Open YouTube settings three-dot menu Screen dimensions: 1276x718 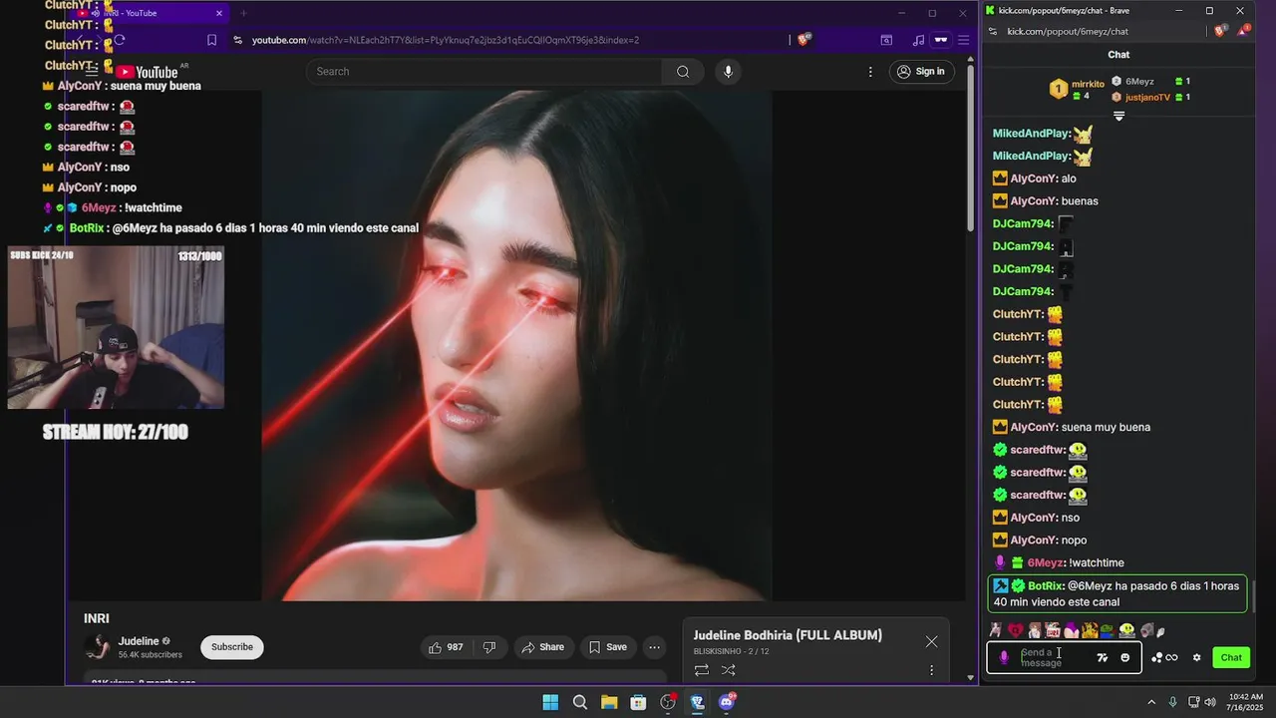point(870,72)
